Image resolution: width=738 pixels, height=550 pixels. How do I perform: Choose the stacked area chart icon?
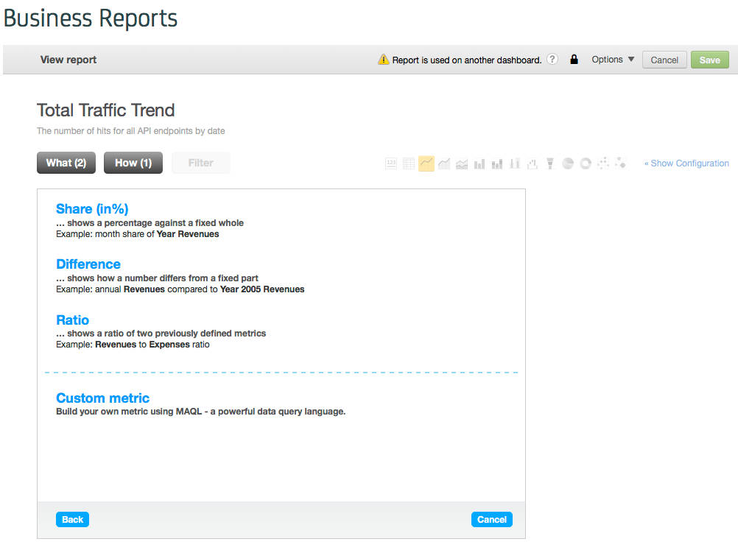click(x=462, y=163)
